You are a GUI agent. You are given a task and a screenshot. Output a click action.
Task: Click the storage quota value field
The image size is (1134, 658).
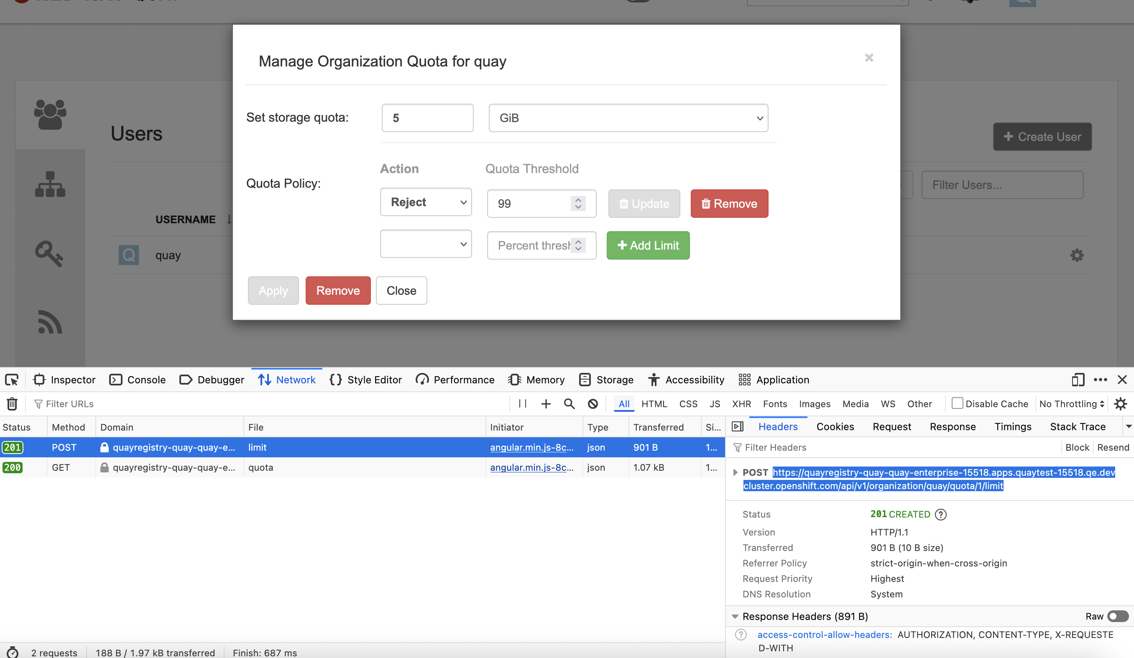click(427, 118)
